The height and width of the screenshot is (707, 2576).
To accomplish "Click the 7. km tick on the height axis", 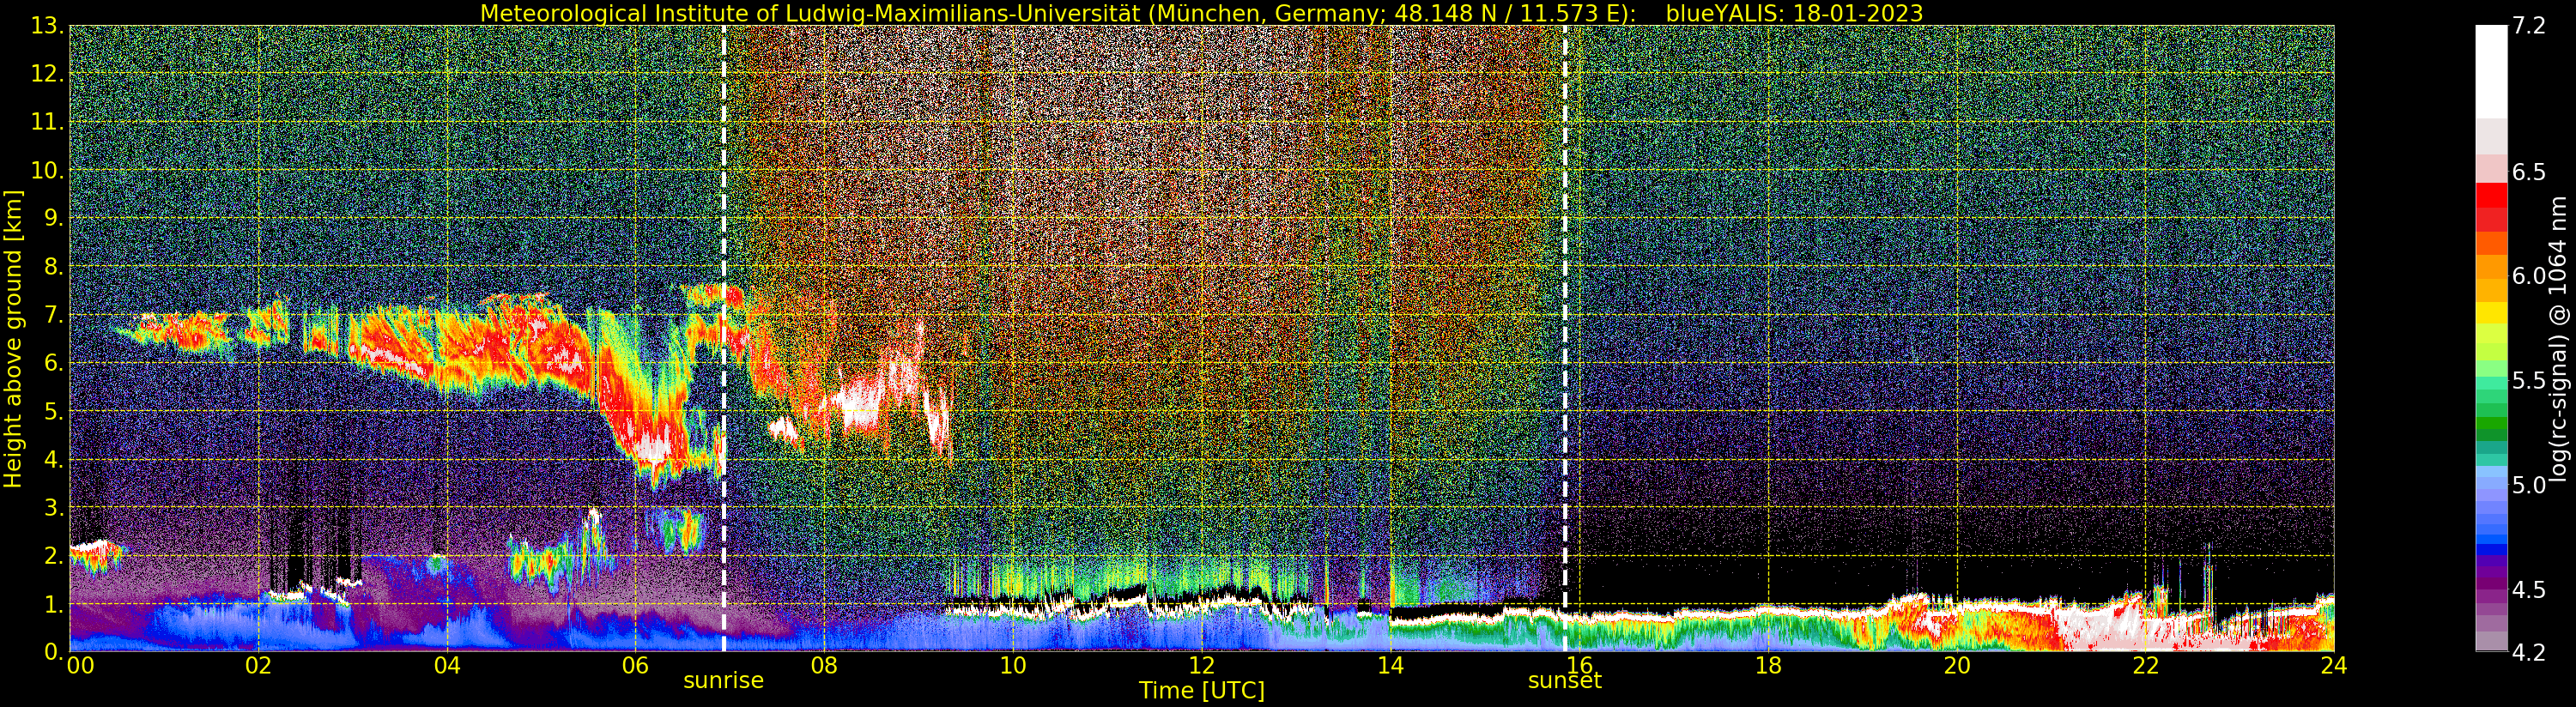I will click(54, 314).
